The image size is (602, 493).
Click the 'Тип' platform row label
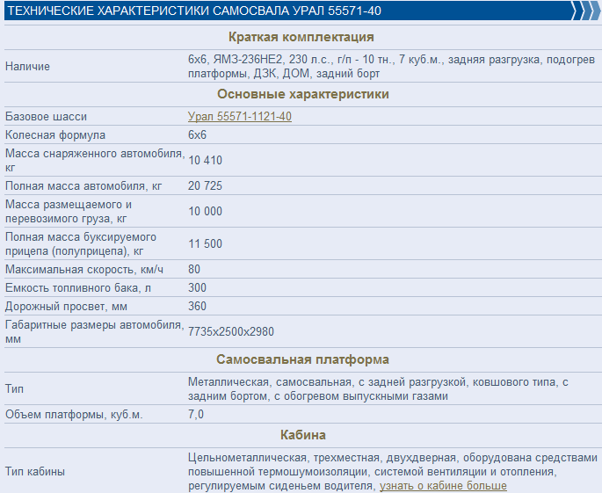click(x=14, y=389)
